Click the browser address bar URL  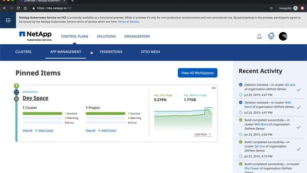pos(54,8)
